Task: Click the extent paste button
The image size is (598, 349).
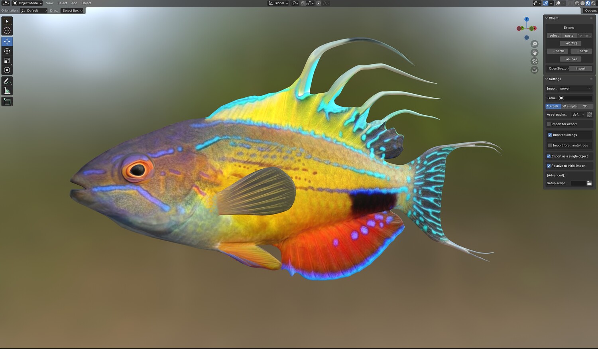Action: pos(569,35)
